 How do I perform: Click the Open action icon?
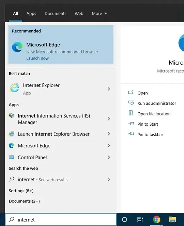(x=131, y=92)
